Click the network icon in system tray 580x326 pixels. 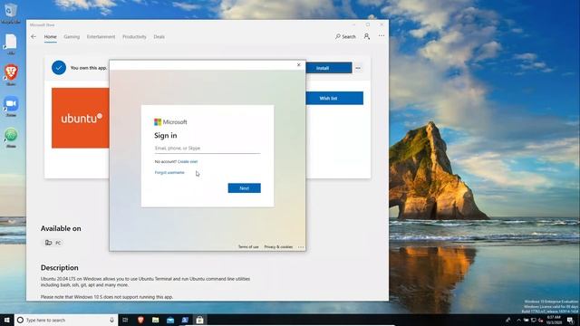[x=534, y=320]
